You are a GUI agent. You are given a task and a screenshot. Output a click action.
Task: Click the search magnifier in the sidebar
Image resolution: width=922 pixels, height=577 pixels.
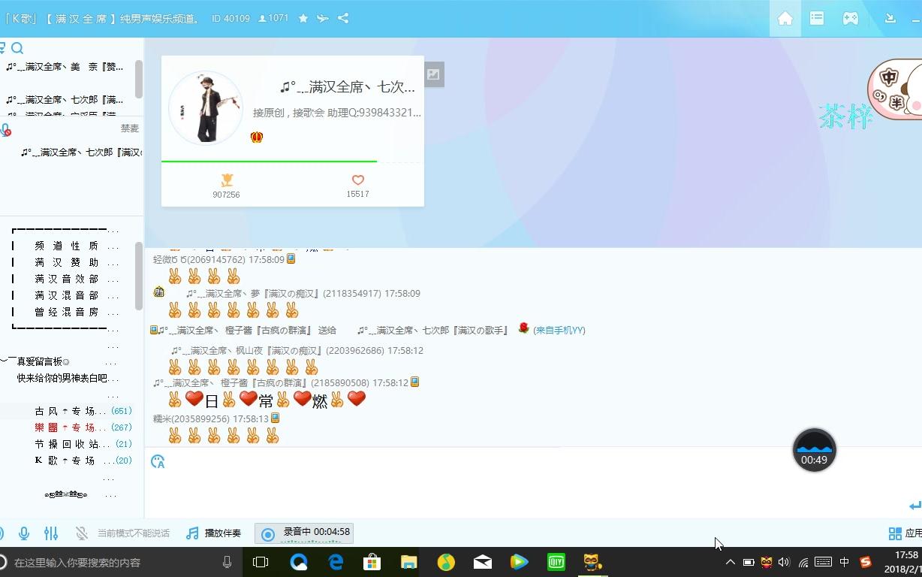17,49
